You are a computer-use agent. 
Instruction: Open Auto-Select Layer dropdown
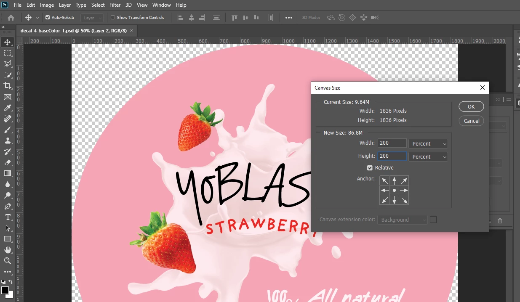pos(92,18)
